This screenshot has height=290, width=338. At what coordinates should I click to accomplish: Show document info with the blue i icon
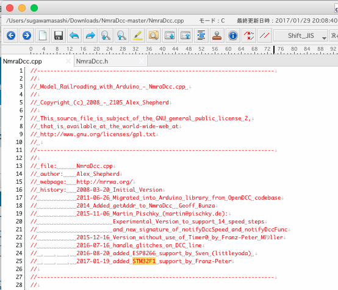(x=233, y=35)
